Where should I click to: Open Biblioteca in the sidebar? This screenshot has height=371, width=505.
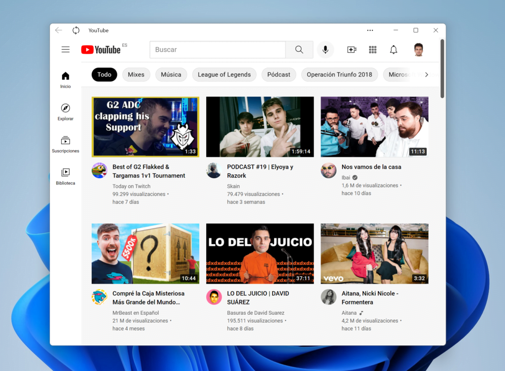click(x=66, y=176)
